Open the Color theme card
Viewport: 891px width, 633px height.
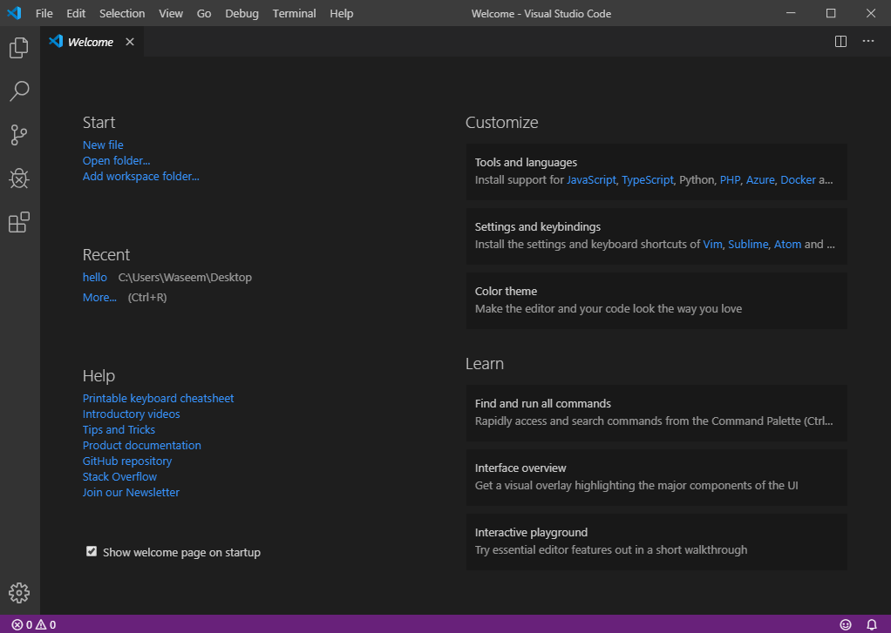[x=656, y=300]
